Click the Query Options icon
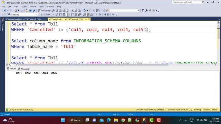This screenshot has width=221, height=124. coord(64,14)
